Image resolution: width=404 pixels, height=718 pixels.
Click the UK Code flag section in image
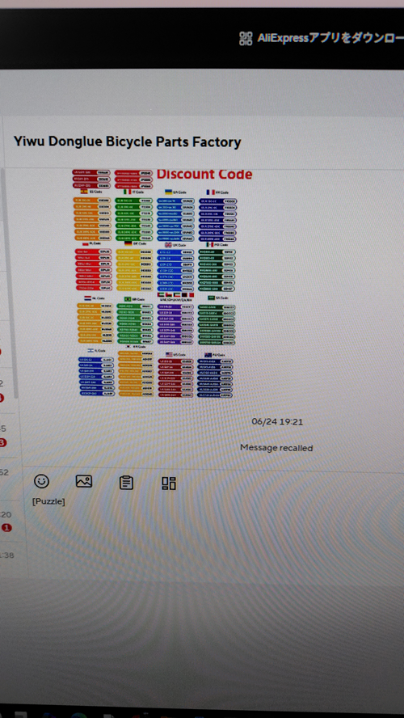click(176, 268)
